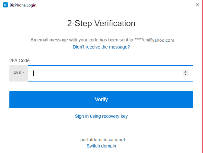This screenshot has height=153, width=203.
Task: Click the 2-Step Verification heading
Action: click(101, 23)
